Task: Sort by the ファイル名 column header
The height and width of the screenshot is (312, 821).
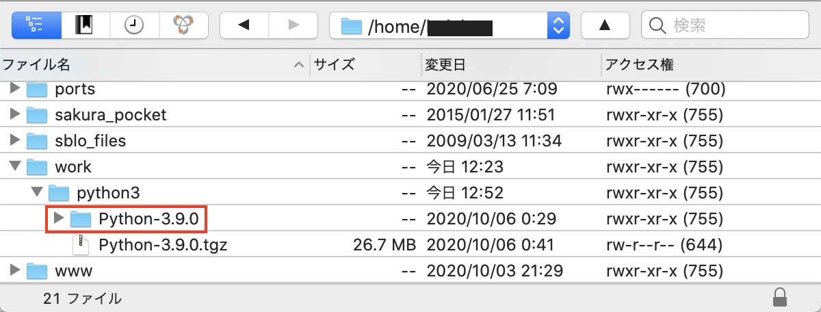Action: 155,65
